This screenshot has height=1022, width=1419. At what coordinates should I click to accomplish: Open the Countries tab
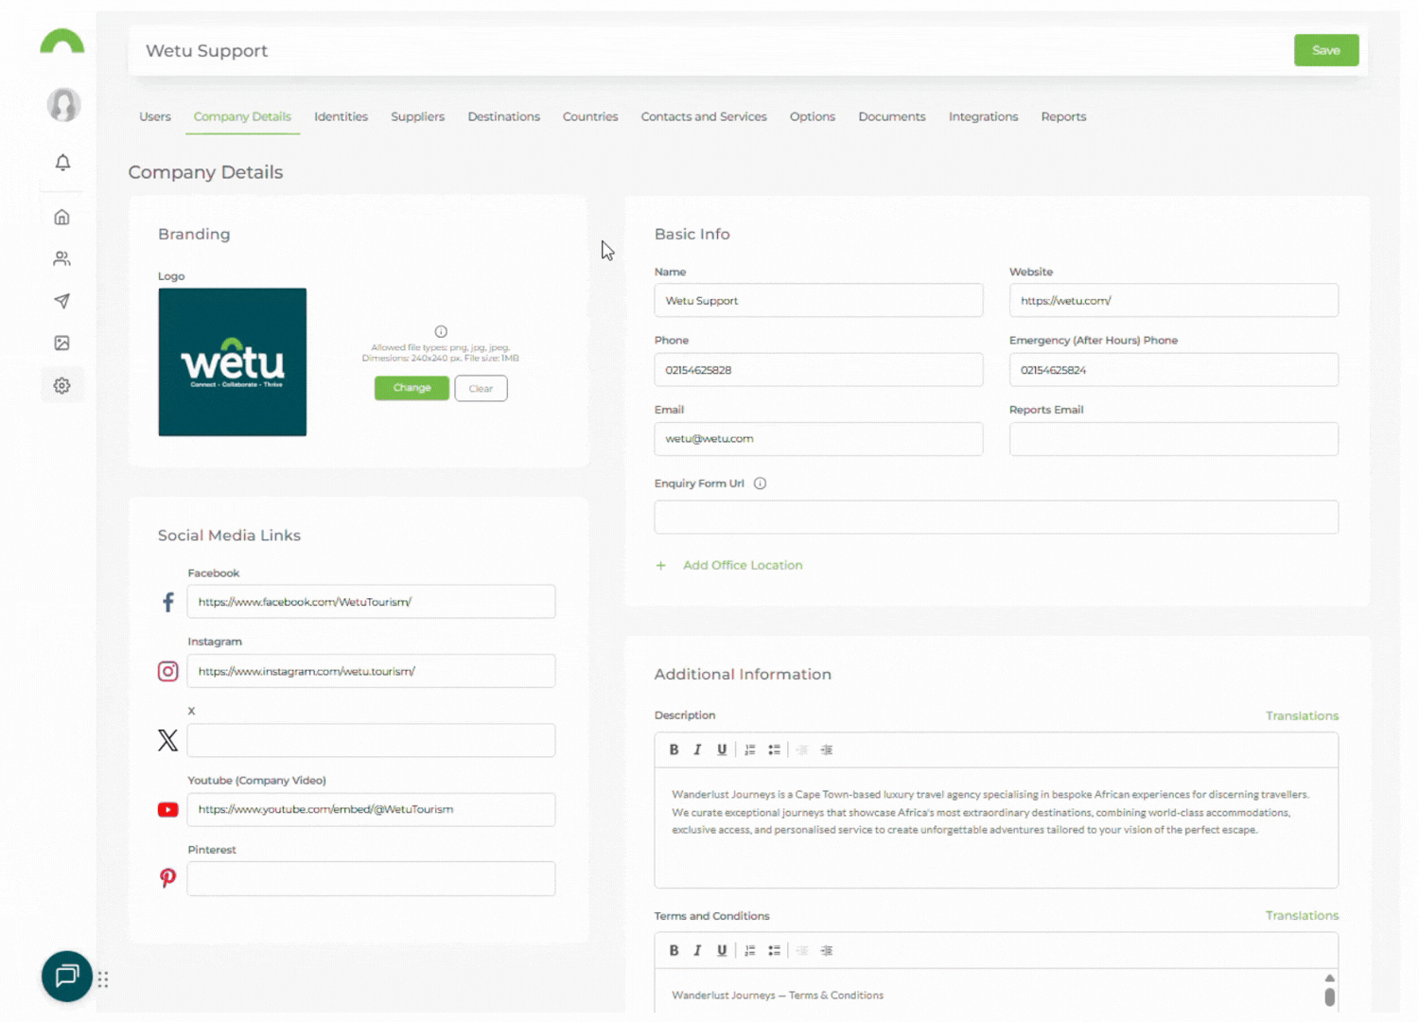point(590,116)
